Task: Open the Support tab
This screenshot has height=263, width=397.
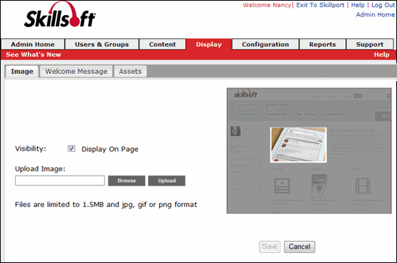Action: click(370, 44)
